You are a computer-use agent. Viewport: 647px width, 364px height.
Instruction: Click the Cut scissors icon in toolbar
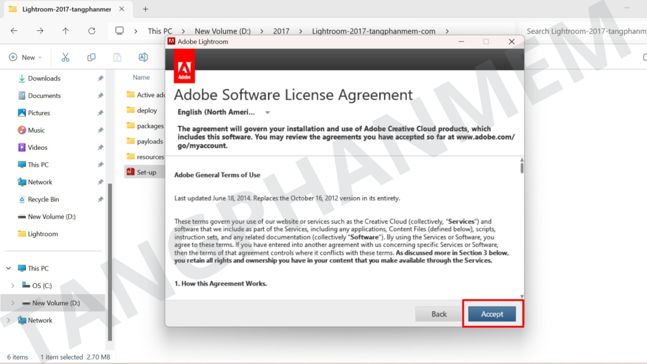tap(65, 58)
